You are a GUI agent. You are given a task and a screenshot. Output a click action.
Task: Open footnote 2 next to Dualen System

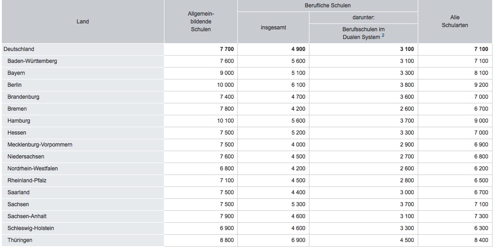382,36
